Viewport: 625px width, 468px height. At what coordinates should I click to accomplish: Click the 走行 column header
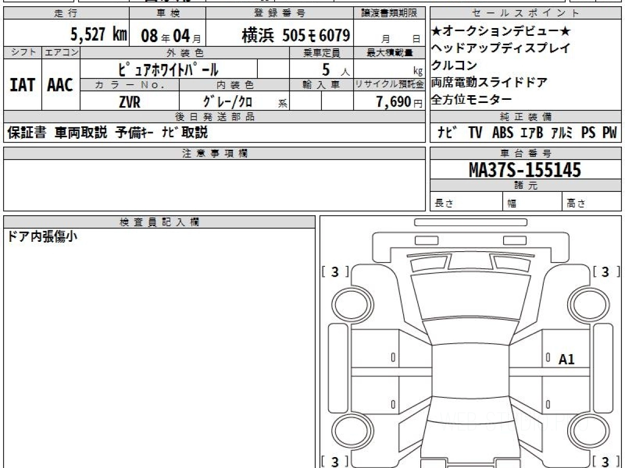coord(66,14)
